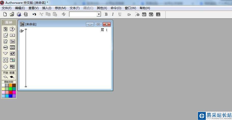
Task: Click the Undo arrow in the toolbar
Action: click(34, 14)
